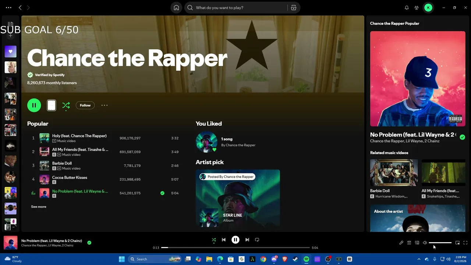Mute the Spotify player volume
This screenshot has width=471, height=265.
[x=425, y=243]
